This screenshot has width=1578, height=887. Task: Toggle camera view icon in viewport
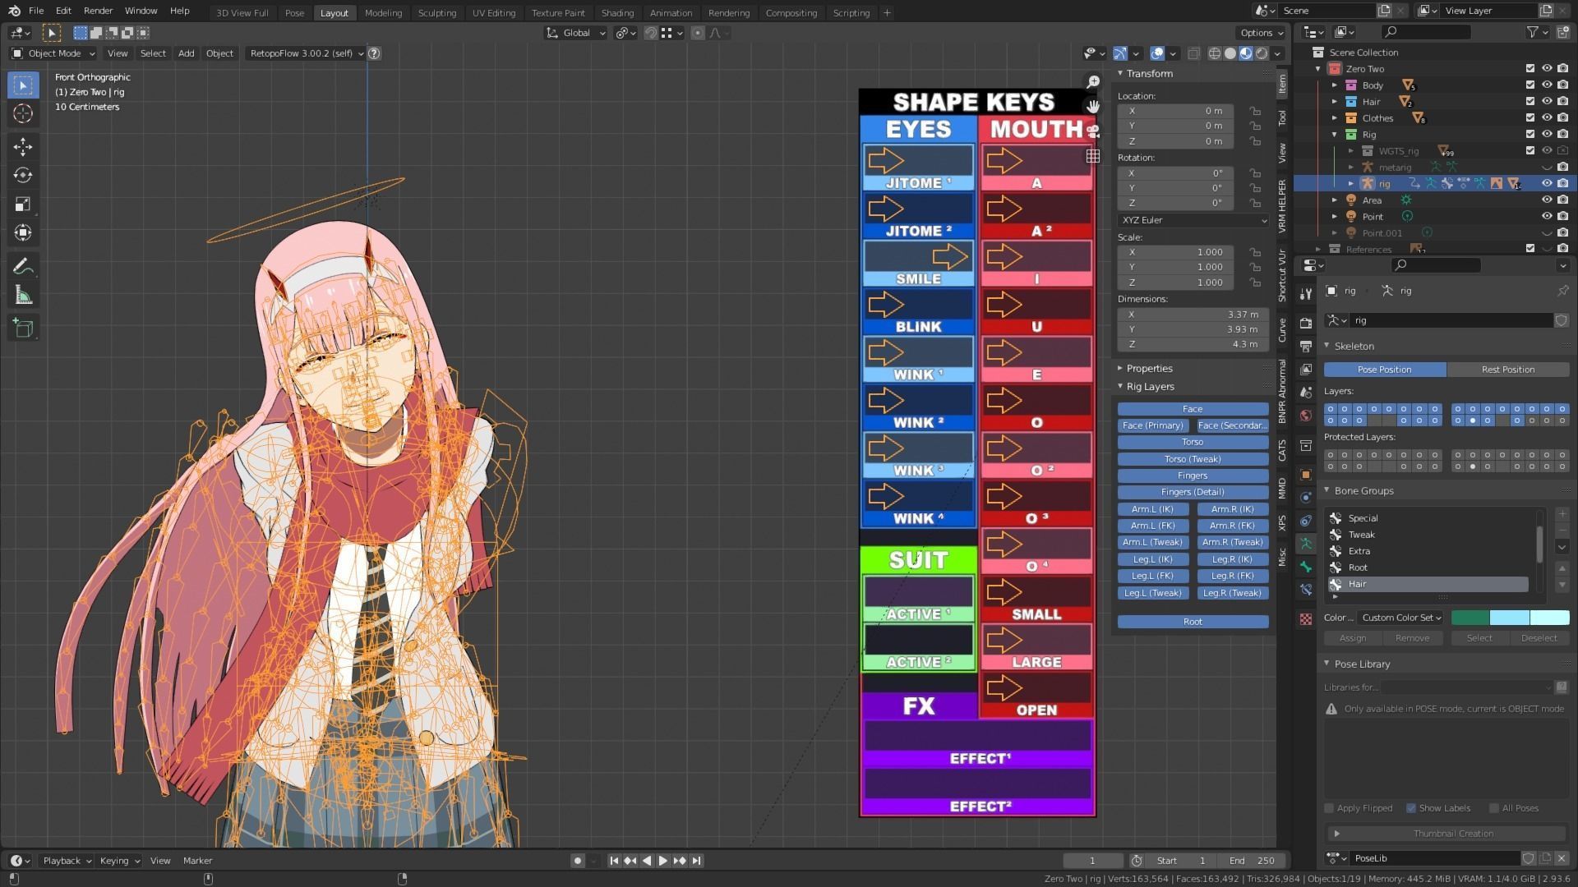pos(1093,131)
